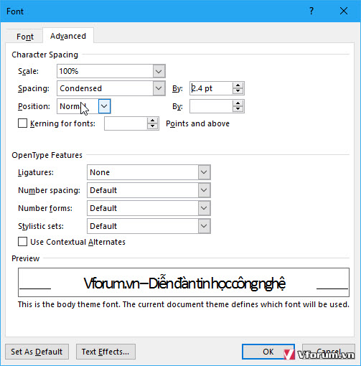
Task: Expand the Position dropdown arrow
Action: point(104,106)
